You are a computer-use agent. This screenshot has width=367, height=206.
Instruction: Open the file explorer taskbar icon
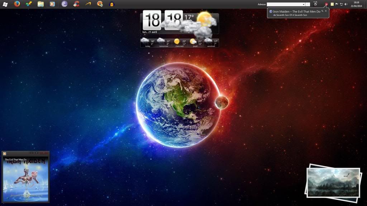click(40, 4)
